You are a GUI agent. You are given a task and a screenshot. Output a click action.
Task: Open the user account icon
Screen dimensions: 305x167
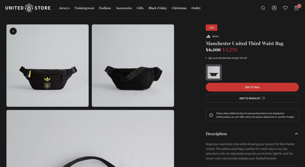click(x=274, y=8)
